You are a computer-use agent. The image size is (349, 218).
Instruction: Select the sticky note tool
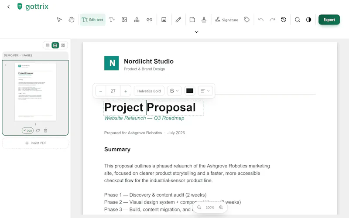[192, 20]
